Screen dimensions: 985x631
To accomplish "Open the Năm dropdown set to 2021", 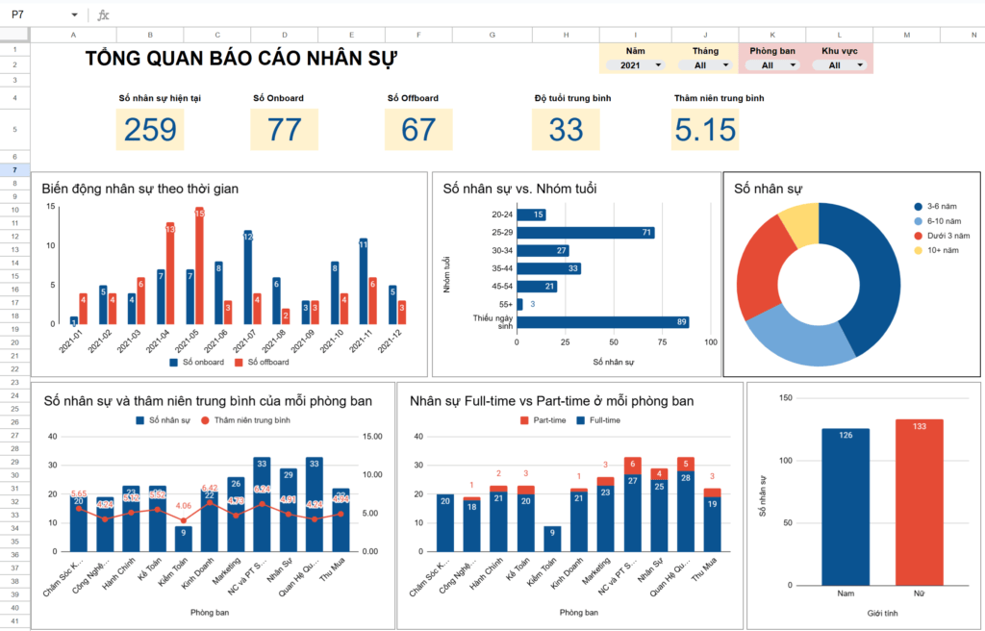I will coord(635,65).
